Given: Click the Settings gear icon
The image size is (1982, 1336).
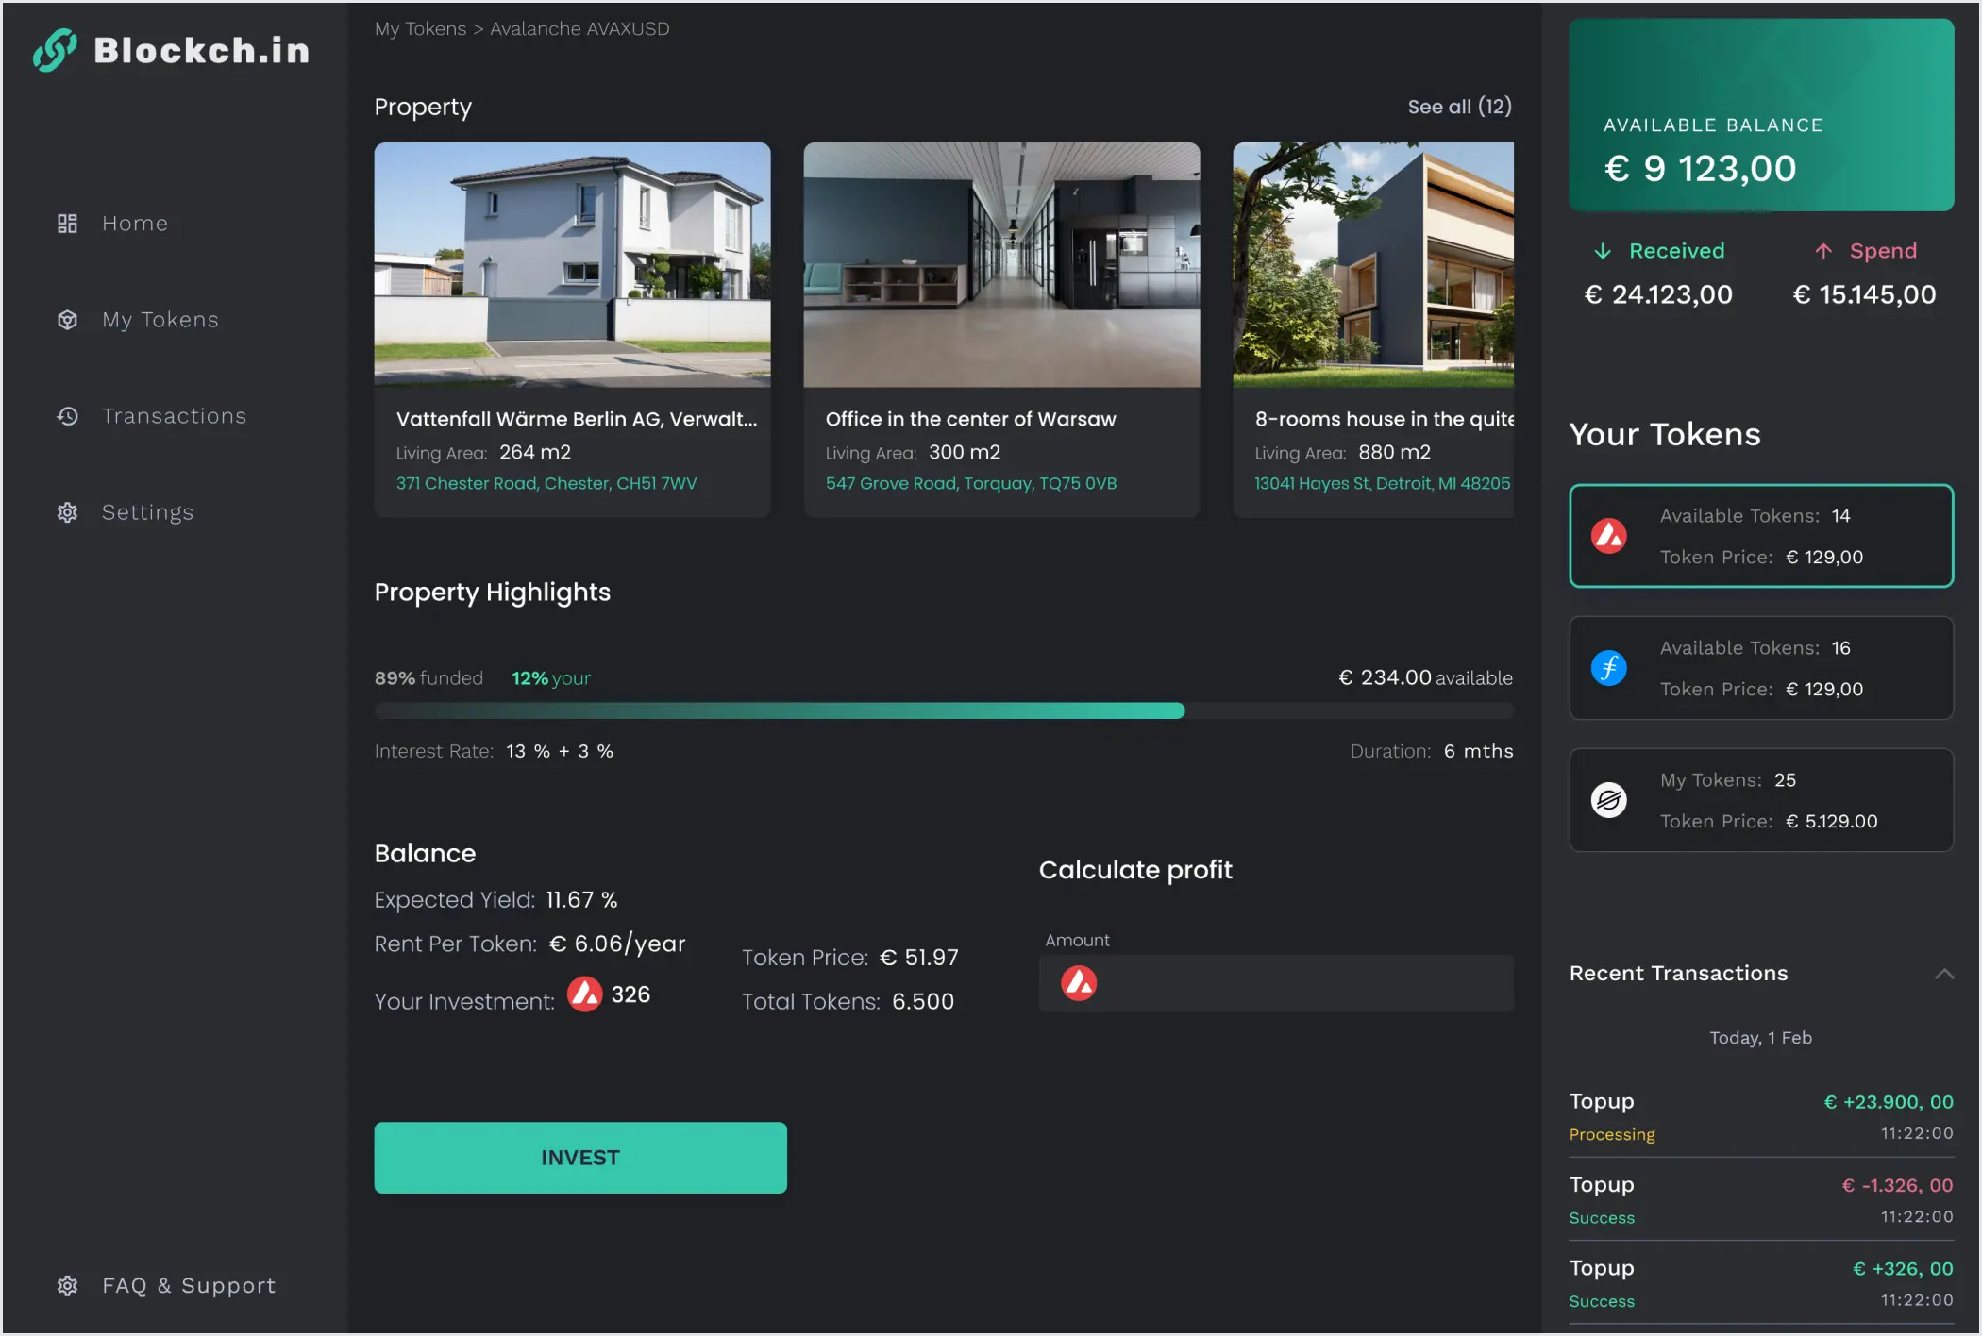Looking at the screenshot, I should point(67,512).
